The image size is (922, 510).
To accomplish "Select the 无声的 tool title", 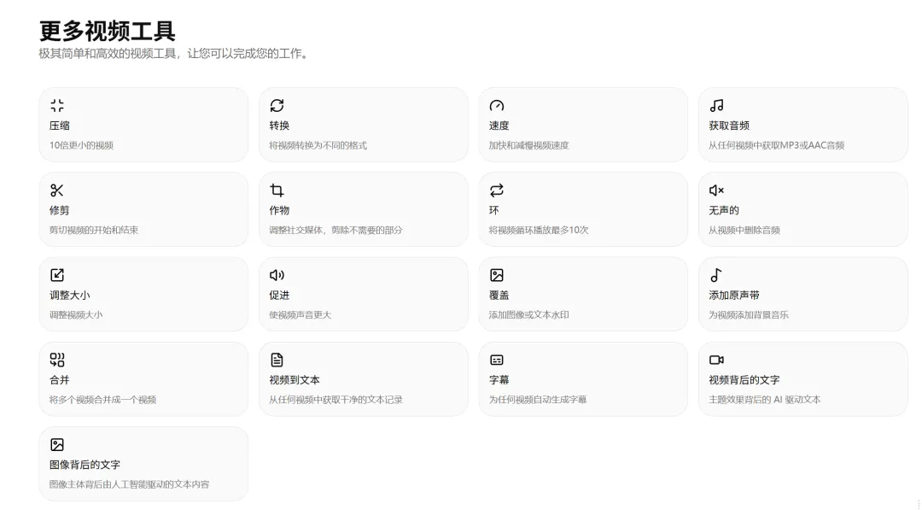I will pyautogui.click(x=724, y=210).
